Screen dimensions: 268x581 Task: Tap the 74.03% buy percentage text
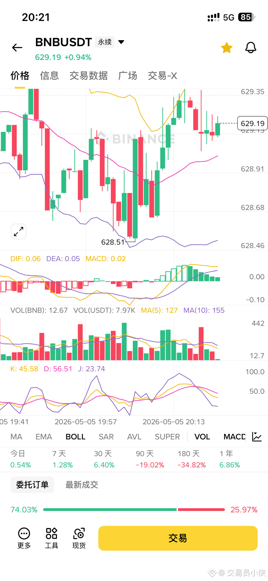point(24,510)
